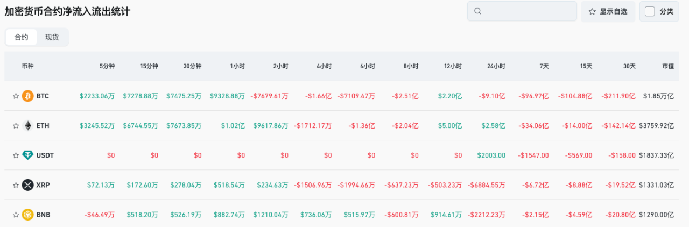689x227 pixels.
Task: Star BTC to add to favorites
Action: tap(16, 96)
